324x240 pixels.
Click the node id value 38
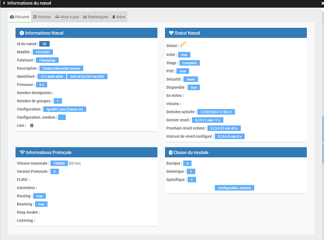[44, 44]
